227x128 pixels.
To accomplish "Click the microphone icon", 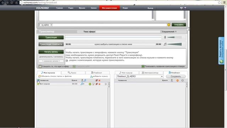I will tap(165, 37).
